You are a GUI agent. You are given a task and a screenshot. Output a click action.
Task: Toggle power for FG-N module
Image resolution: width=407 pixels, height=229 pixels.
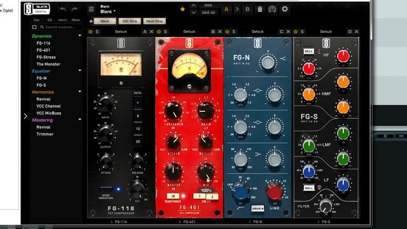[x=227, y=32]
